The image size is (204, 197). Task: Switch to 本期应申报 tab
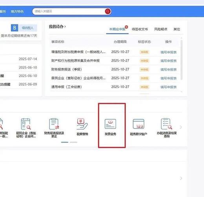click(x=117, y=29)
